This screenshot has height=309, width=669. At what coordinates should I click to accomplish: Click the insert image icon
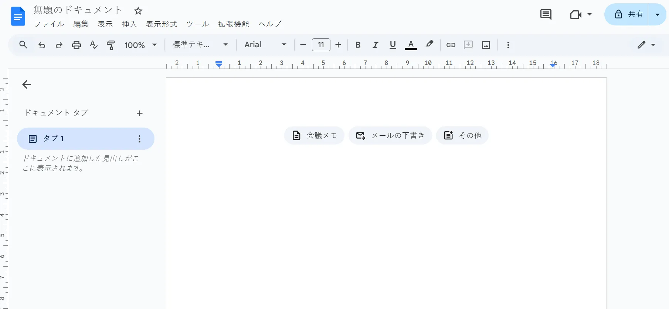pos(486,45)
